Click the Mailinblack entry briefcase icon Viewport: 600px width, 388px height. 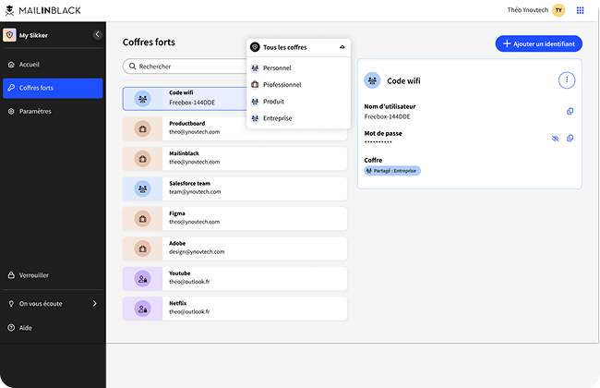142,159
